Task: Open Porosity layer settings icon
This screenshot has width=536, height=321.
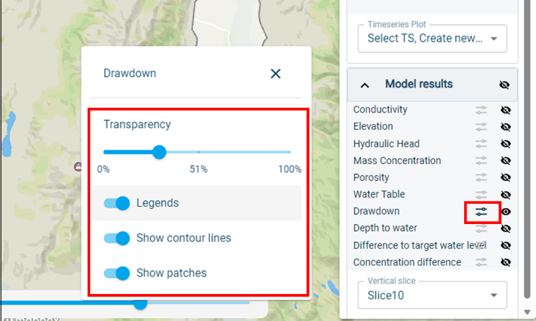Action: pos(481,177)
